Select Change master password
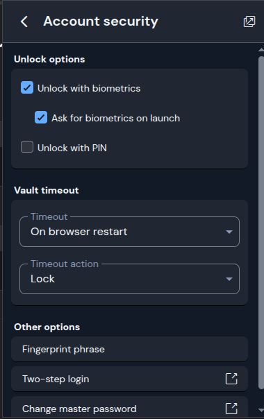The image size is (264, 419). click(x=129, y=407)
